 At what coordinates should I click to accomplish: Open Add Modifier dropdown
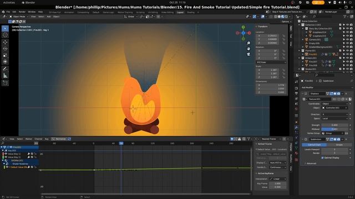(327, 87)
